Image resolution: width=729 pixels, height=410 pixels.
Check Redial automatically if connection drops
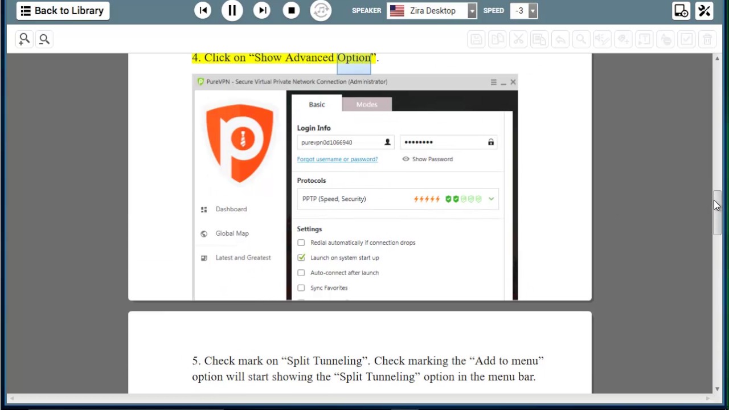pyautogui.click(x=301, y=243)
